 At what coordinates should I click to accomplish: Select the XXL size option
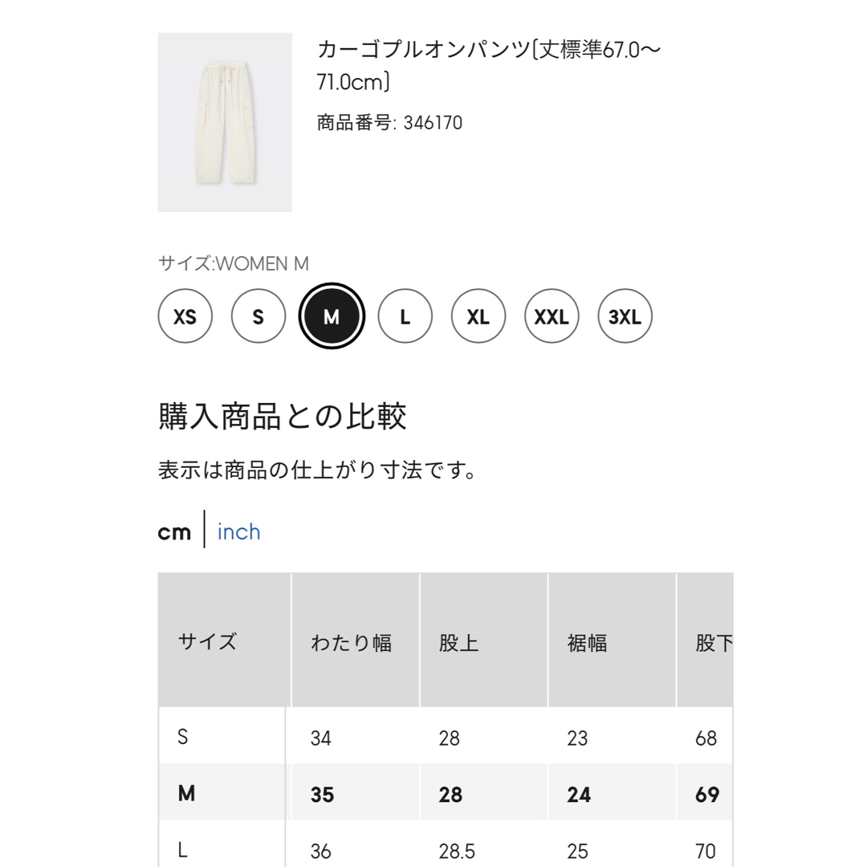[552, 316]
